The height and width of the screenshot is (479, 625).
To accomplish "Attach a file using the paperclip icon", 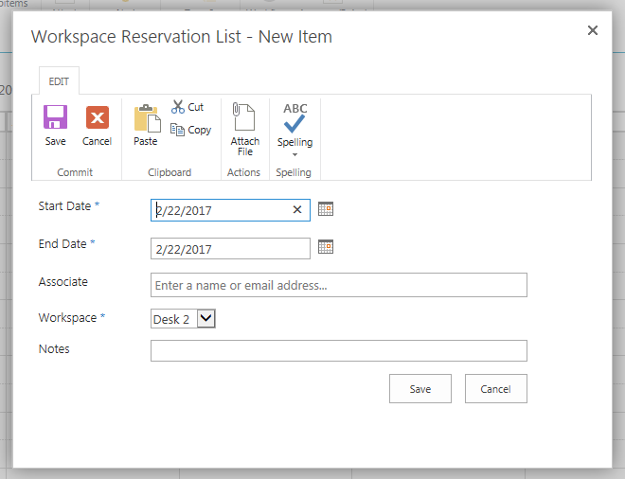I will point(243,116).
